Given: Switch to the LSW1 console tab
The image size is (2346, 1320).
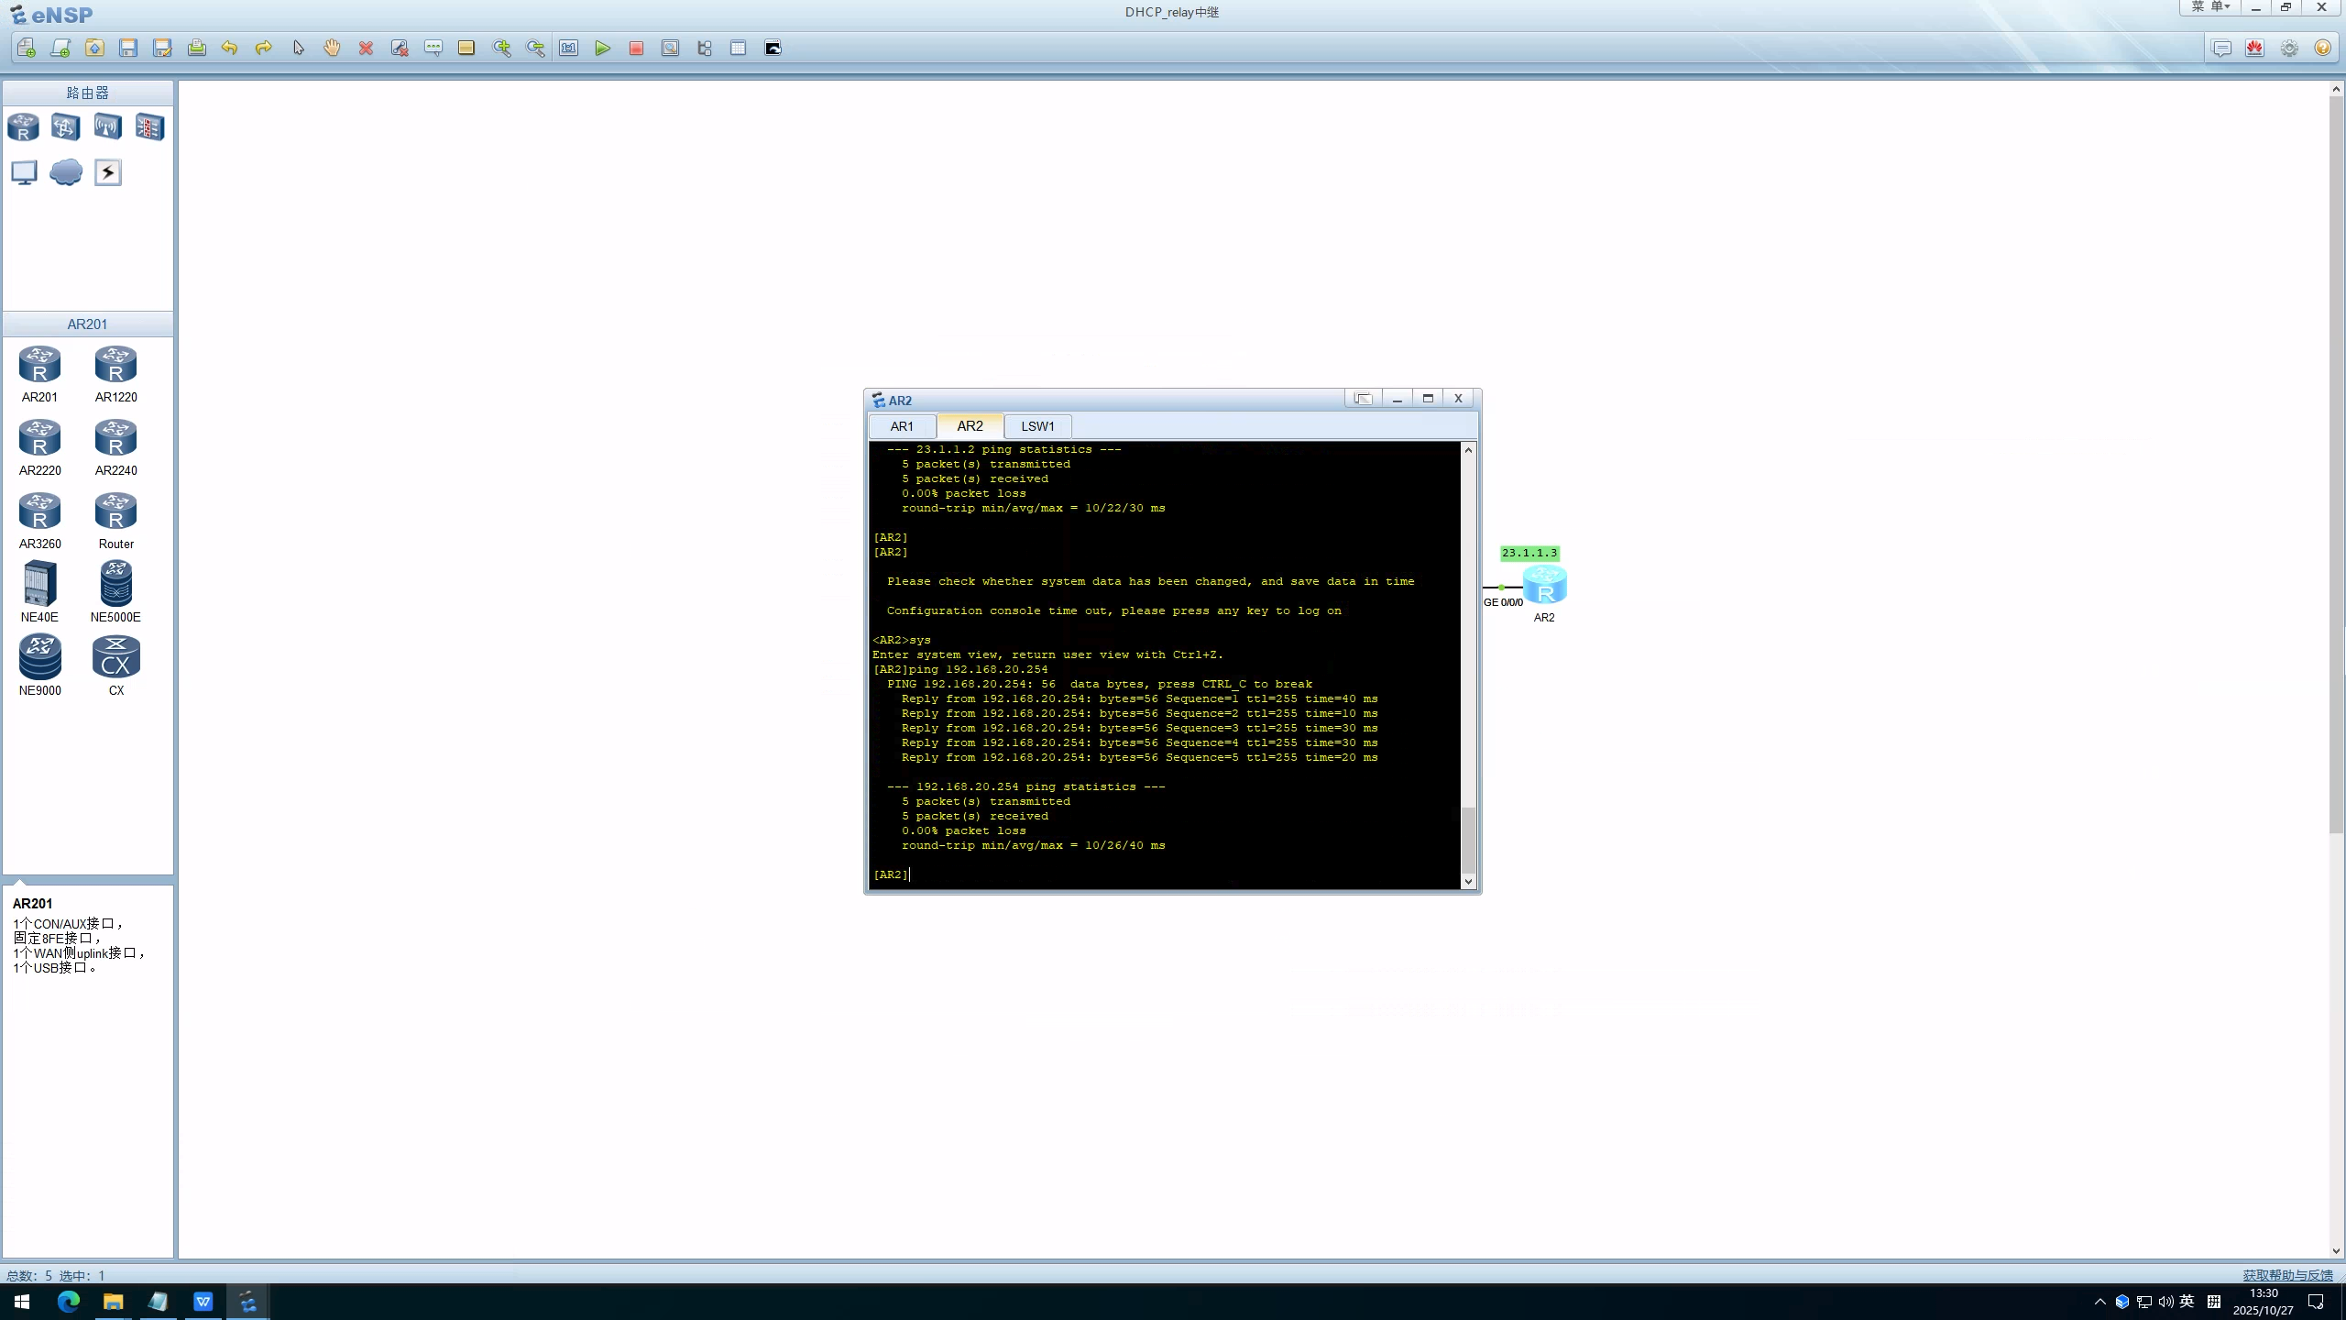Looking at the screenshot, I should pos(1037,426).
